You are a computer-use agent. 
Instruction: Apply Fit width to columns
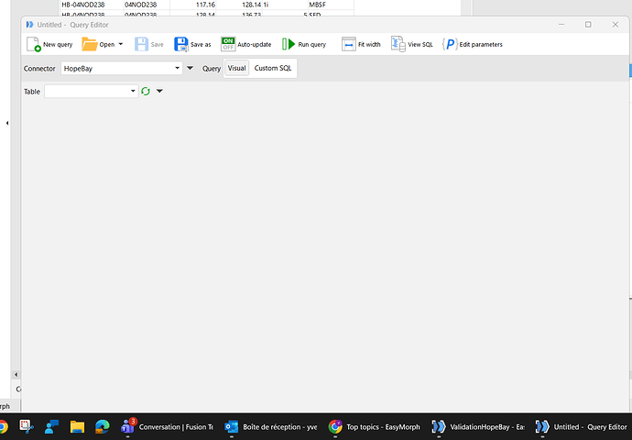tap(361, 44)
